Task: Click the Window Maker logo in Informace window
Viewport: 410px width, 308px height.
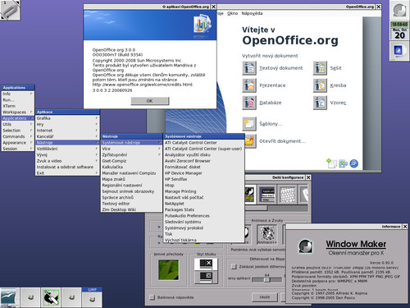Action: 306,246
